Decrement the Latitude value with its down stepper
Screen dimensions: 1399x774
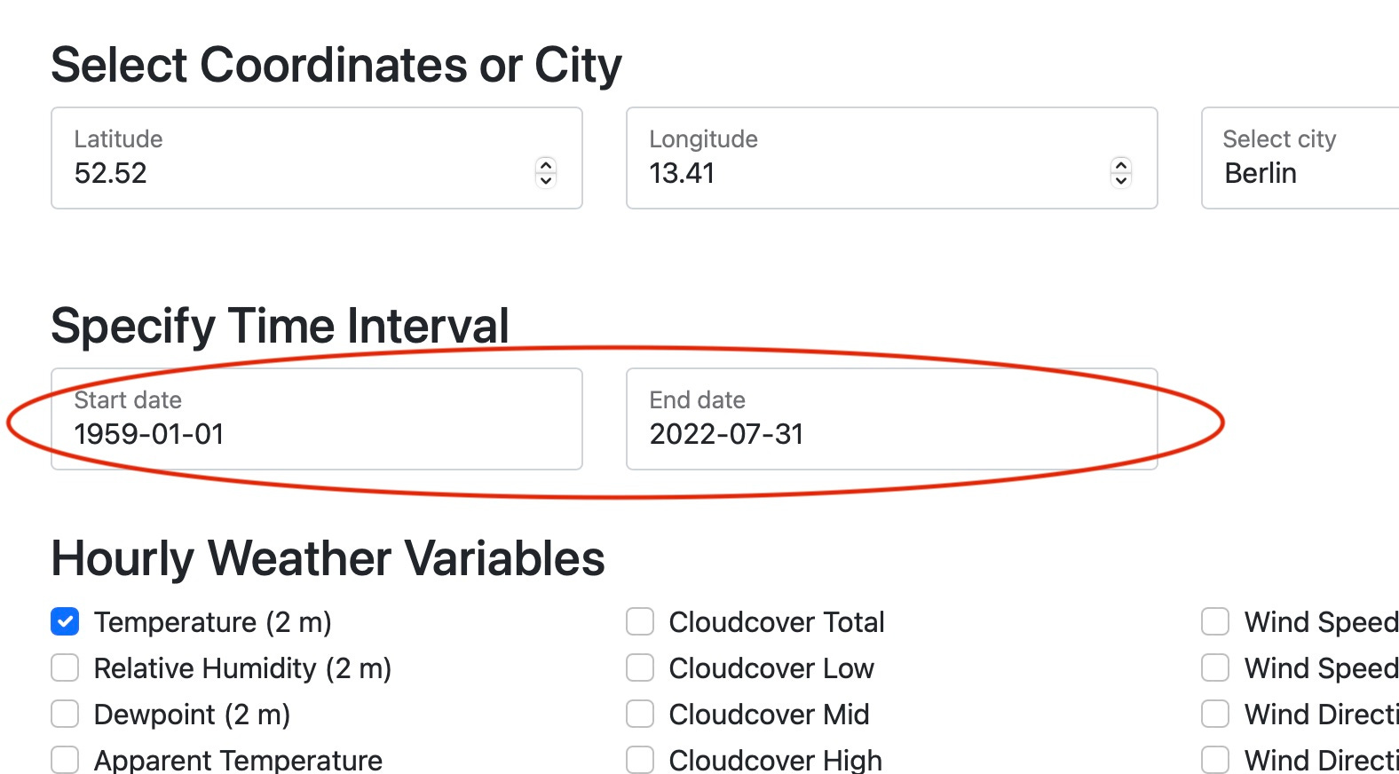[545, 180]
